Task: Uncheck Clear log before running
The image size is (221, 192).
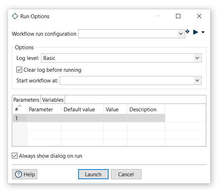Action: (19, 70)
